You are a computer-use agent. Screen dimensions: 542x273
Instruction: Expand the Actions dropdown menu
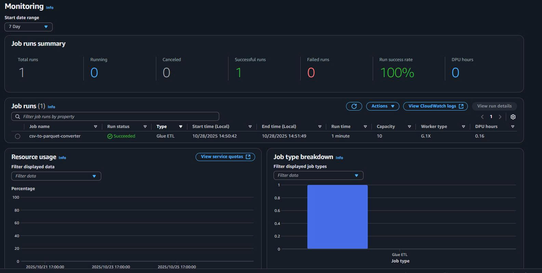[x=383, y=106]
